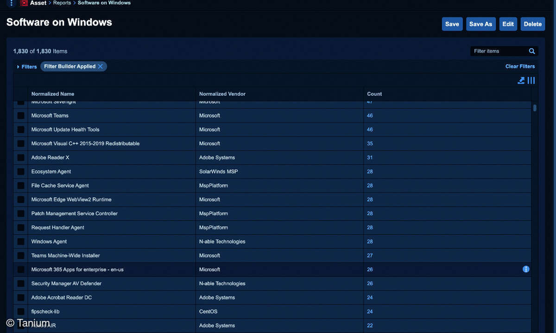Image resolution: width=556 pixels, height=333 pixels.
Task: Click MspPlatform in Request Handler Agent row
Action: 214,228
